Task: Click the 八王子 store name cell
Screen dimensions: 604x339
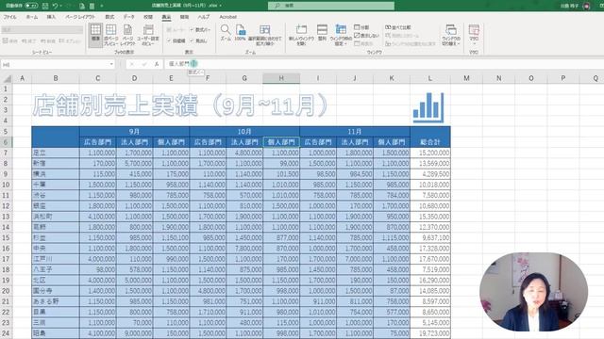Action: click(56, 269)
